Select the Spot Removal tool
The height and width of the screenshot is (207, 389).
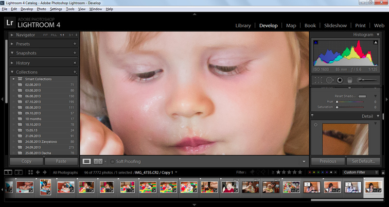point(329,80)
